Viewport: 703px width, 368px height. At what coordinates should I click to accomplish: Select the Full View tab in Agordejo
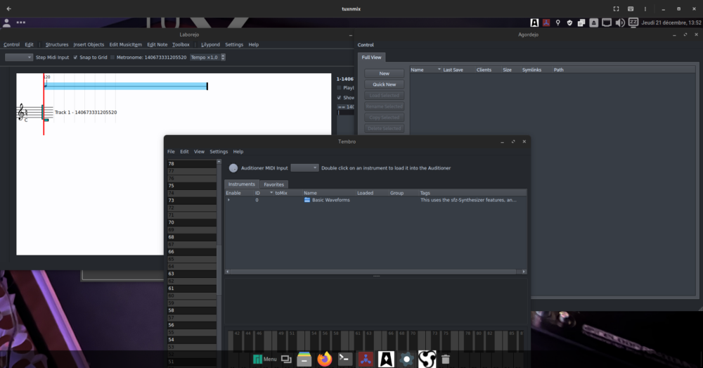[372, 58]
